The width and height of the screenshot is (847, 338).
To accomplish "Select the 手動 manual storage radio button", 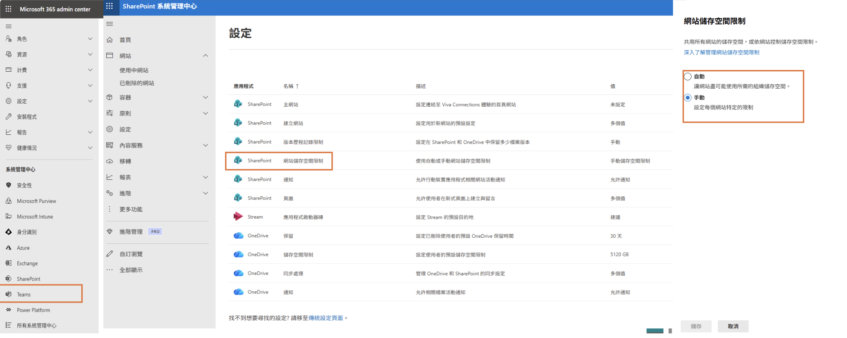I will coord(688,98).
